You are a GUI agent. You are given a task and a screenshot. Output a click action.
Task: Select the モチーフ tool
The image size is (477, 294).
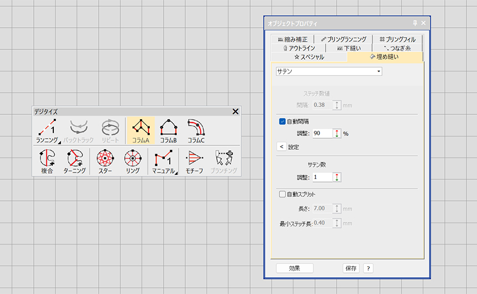(x=194, y=161)
